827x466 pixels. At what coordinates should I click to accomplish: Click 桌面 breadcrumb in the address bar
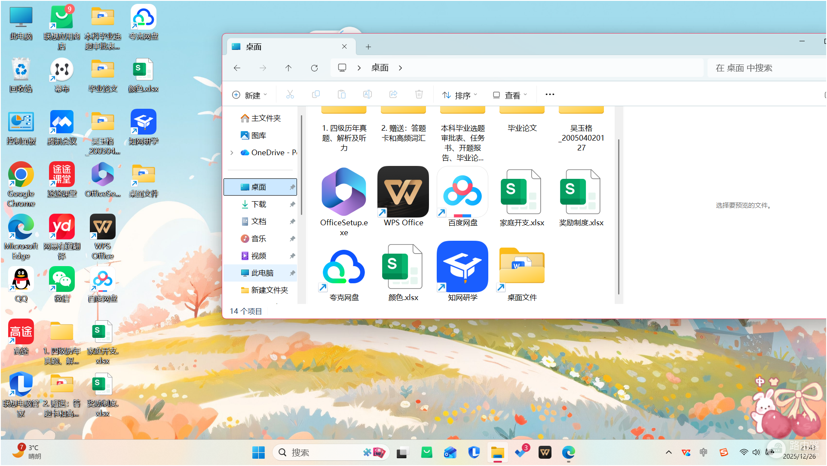point(380,68)
